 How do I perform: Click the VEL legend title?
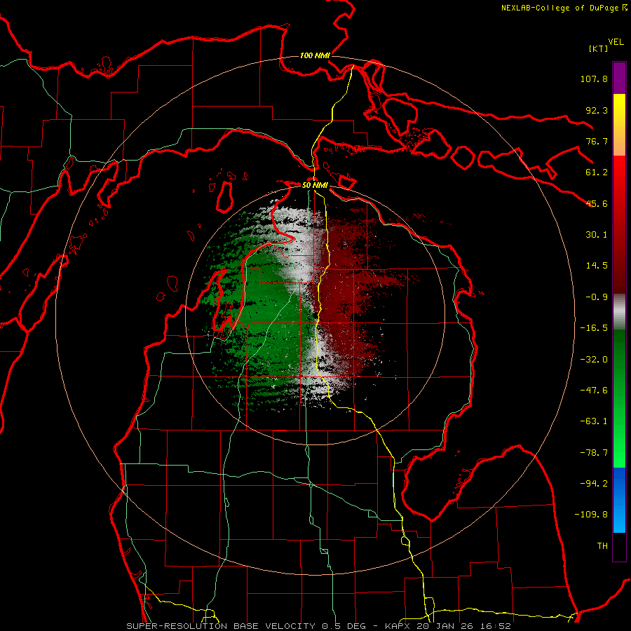click(x=616, y=42)
